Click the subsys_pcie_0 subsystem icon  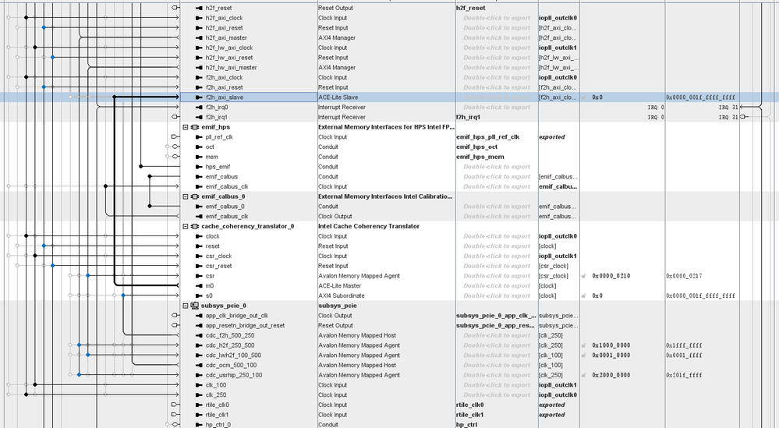(x=194, y=306)
